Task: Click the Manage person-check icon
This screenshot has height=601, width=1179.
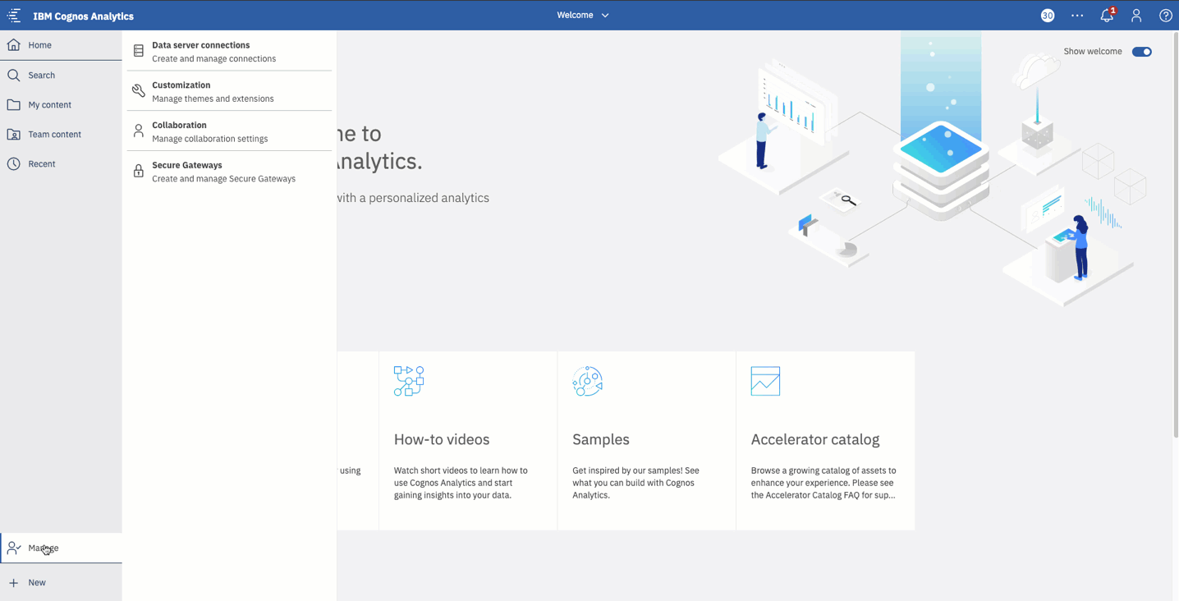Action: pyautogui.click(x=14, y=548)
